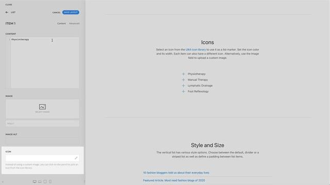This screenshot has height=185, width=330.
Task: Switch to tablet landscape preview icon
Action: [x=40, y=181]
